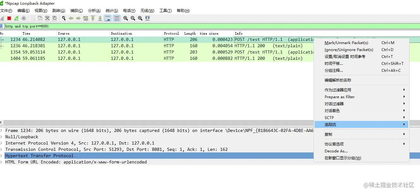This screenshot has height=194, width=420.
Task: Expand 协议首选项 submenu
Action: tap(361, 144)
